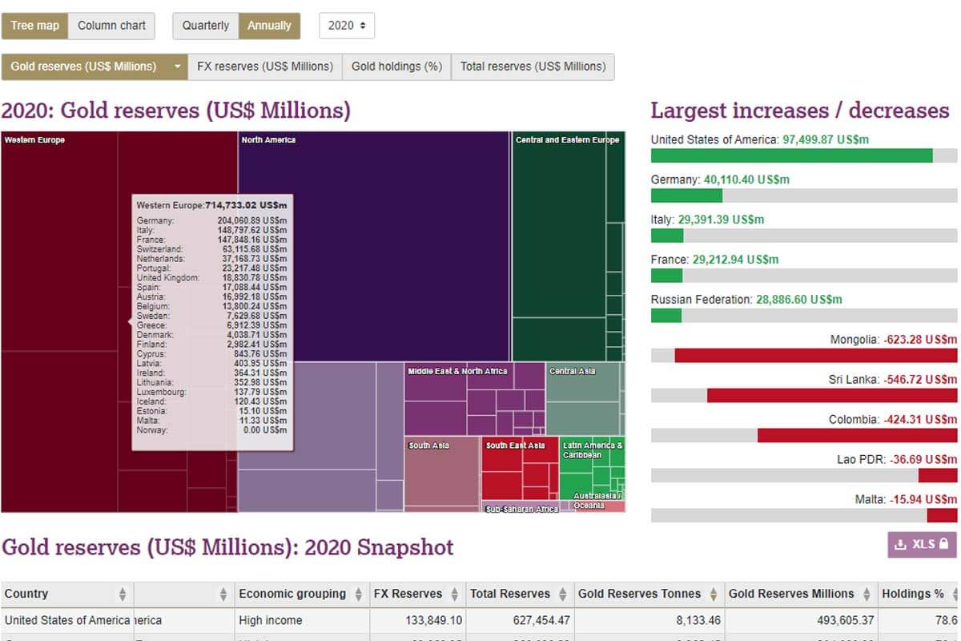The height and width of the screenshot is (641, 961).
Task: Sort the table by FX Reserves
Action: coord(454,594)
